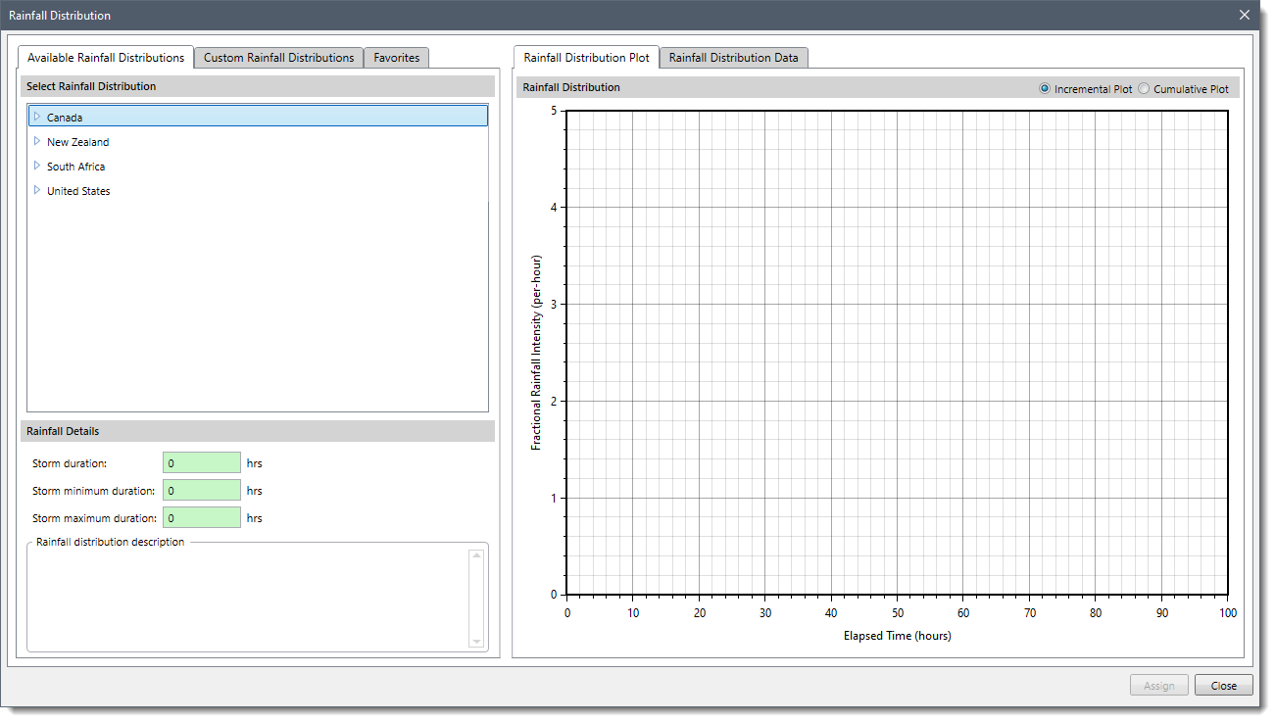Click the disabled Assign button
1275x722 pixels.
1158,685
